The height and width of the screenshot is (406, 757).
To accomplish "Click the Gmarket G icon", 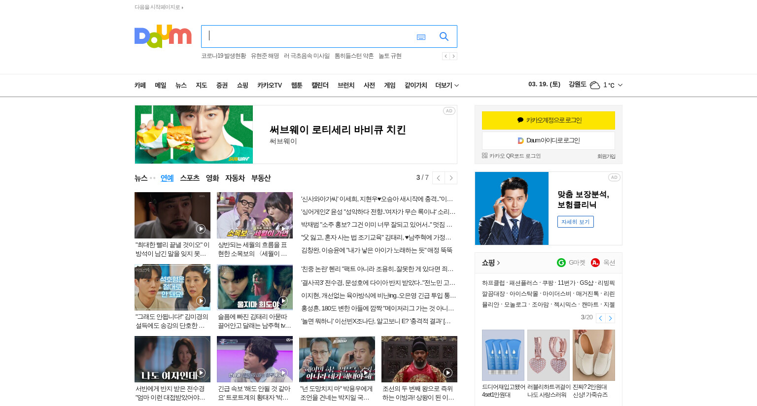I will 561,263.
